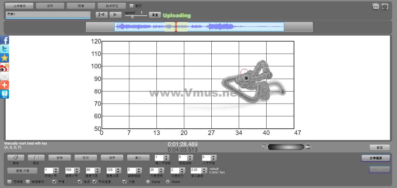The height and width of the screenshot is (188, 397).
Task: Select the Curve radio button
Action: click(148, 182)
